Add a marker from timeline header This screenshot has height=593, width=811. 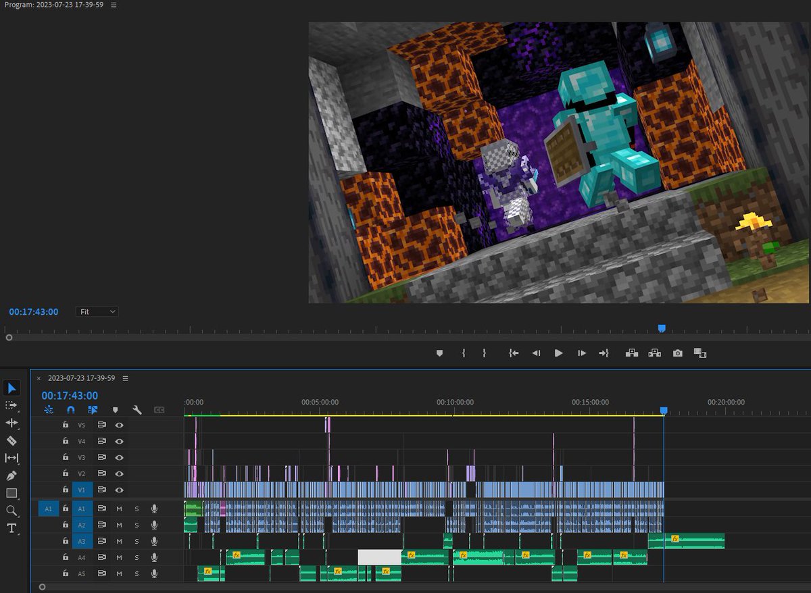(115, 410)
